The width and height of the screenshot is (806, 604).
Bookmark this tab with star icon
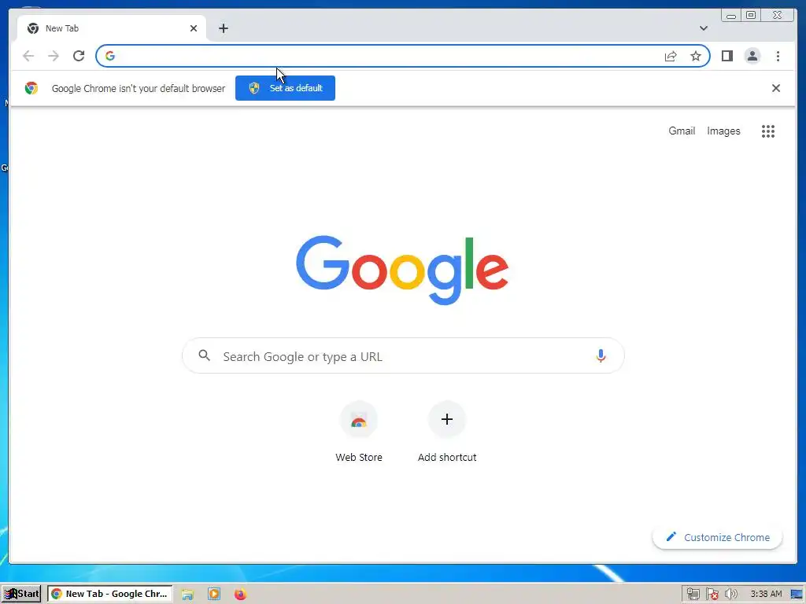(x=696, y=56)
